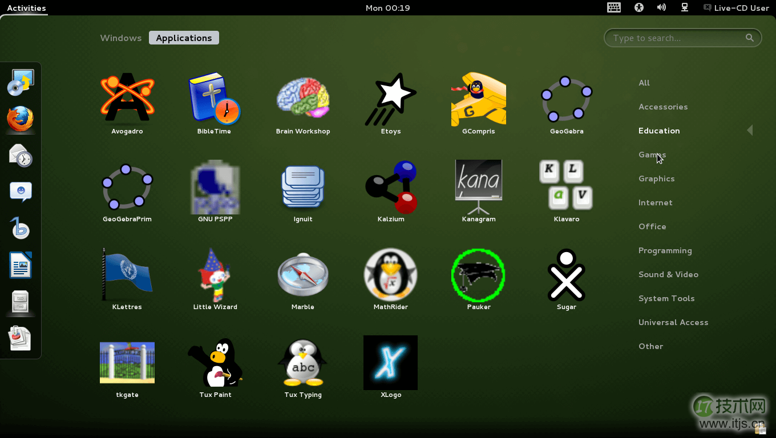776x438 pixels.
Task: Switch to the Windows view
Action: point(121,38)
